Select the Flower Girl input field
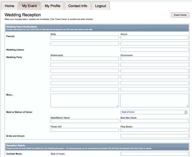 click(84, 130)
